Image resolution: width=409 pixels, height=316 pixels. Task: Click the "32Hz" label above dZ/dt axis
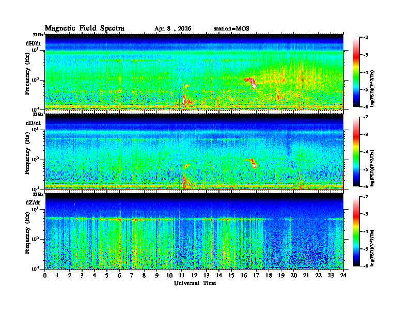click(38, 194)
